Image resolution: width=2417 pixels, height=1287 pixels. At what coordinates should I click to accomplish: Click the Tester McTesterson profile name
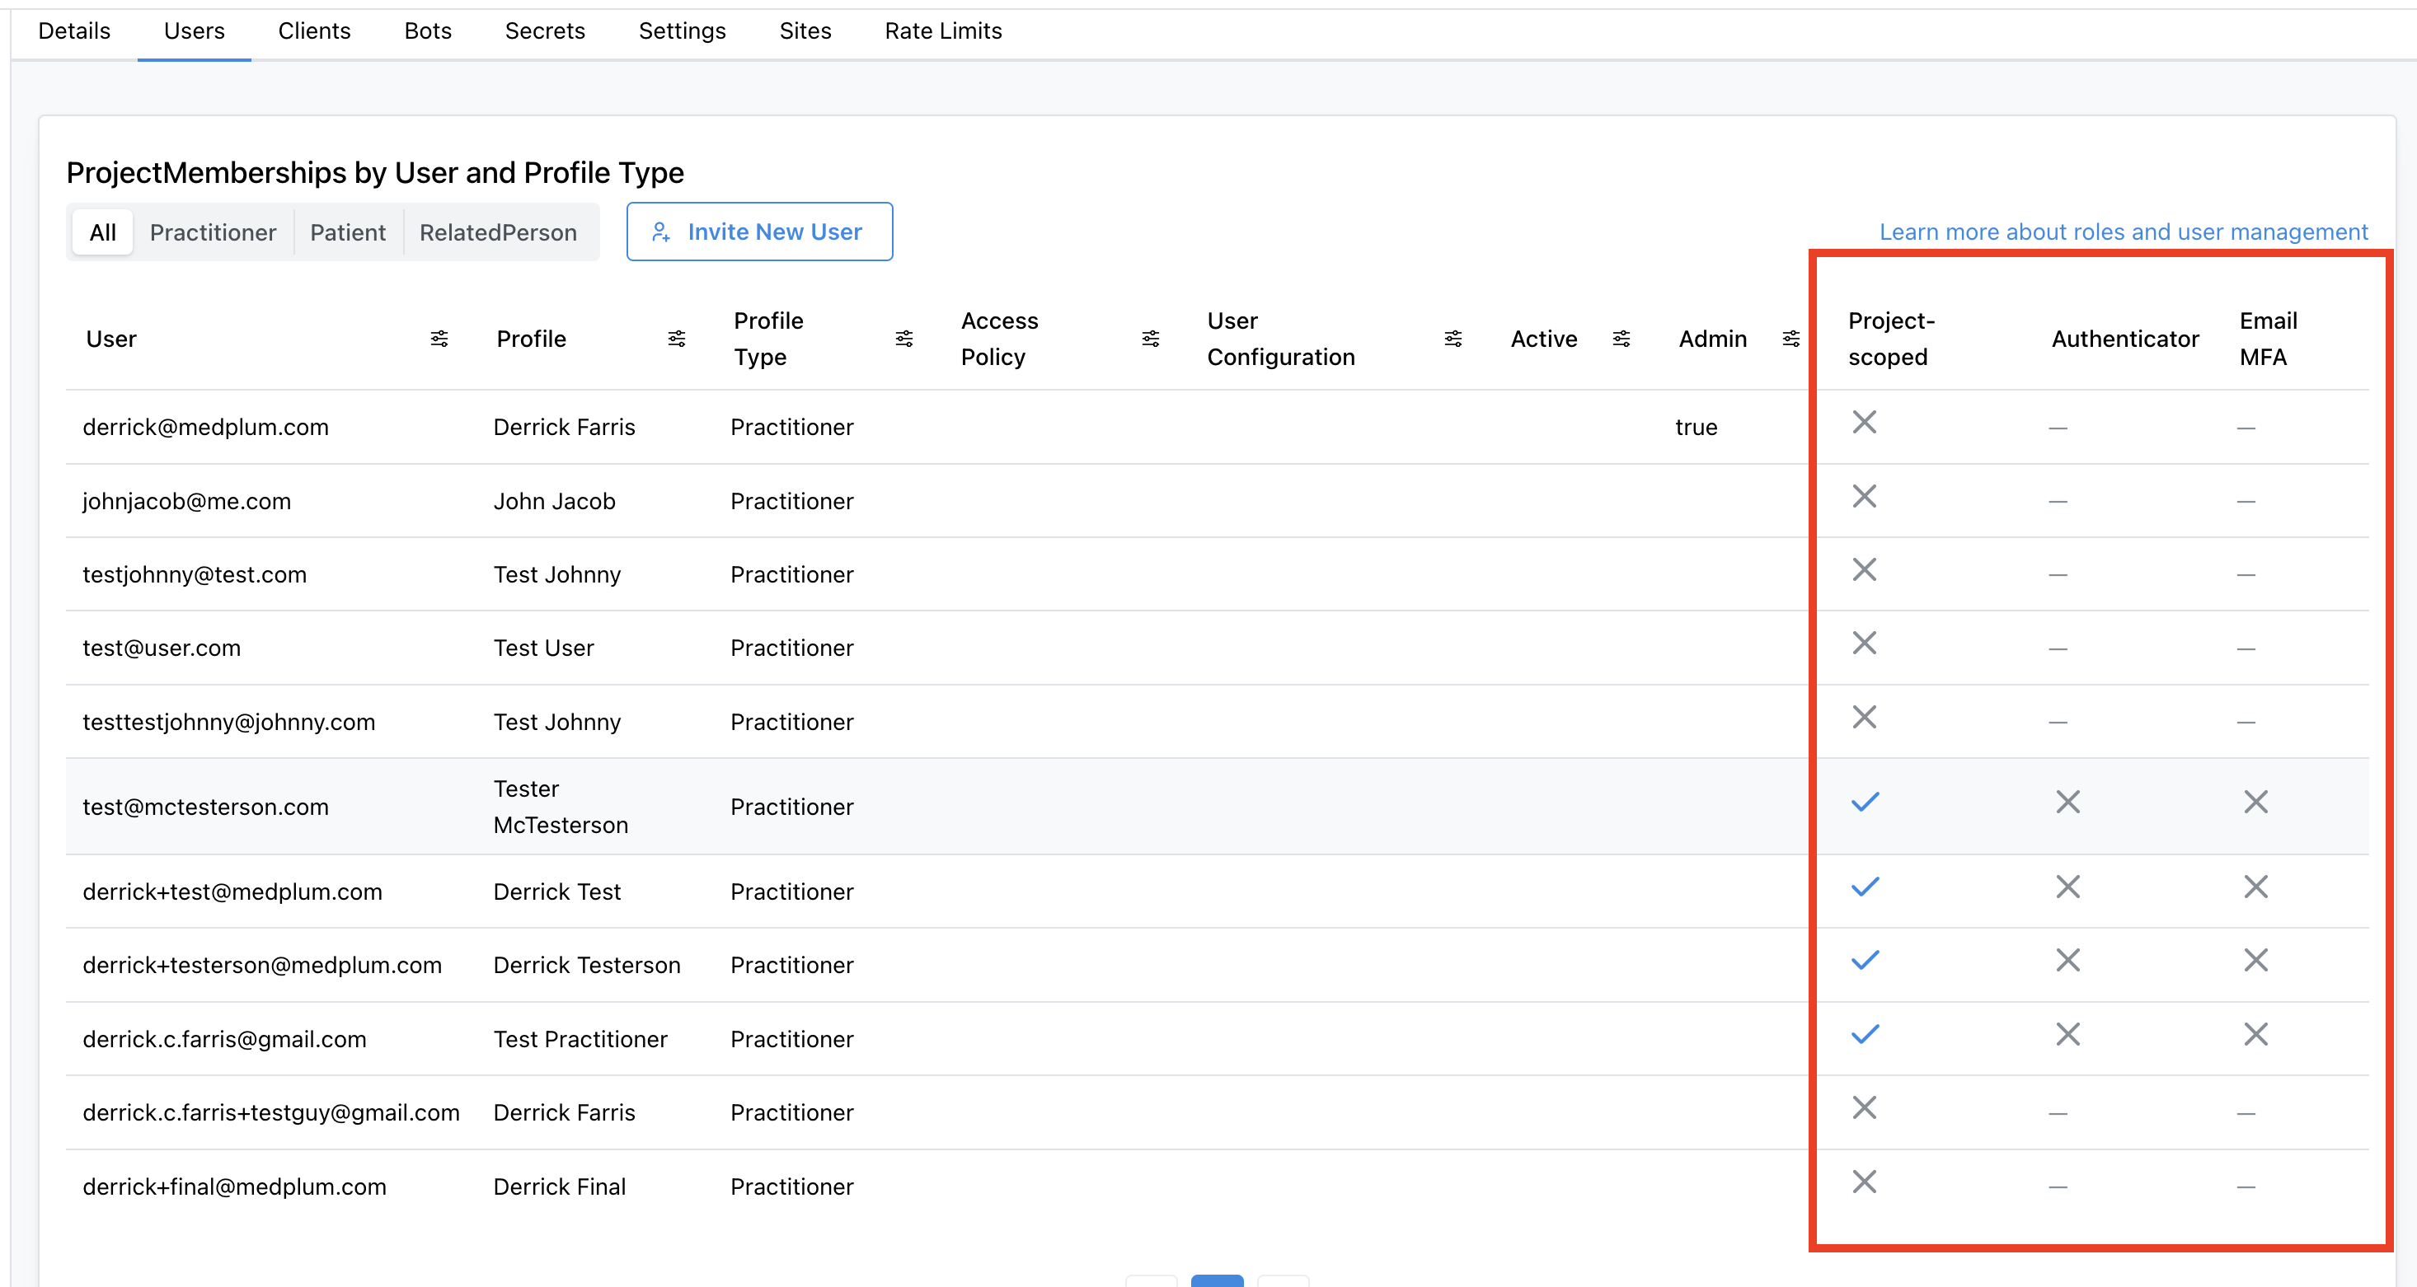click(561, 807)
